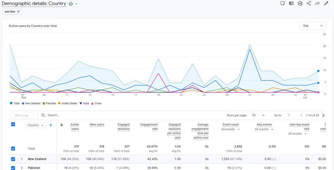Open the Country dimension dropdown
The width and height of the screenshot is (334, 170).
tap(36, 125)
